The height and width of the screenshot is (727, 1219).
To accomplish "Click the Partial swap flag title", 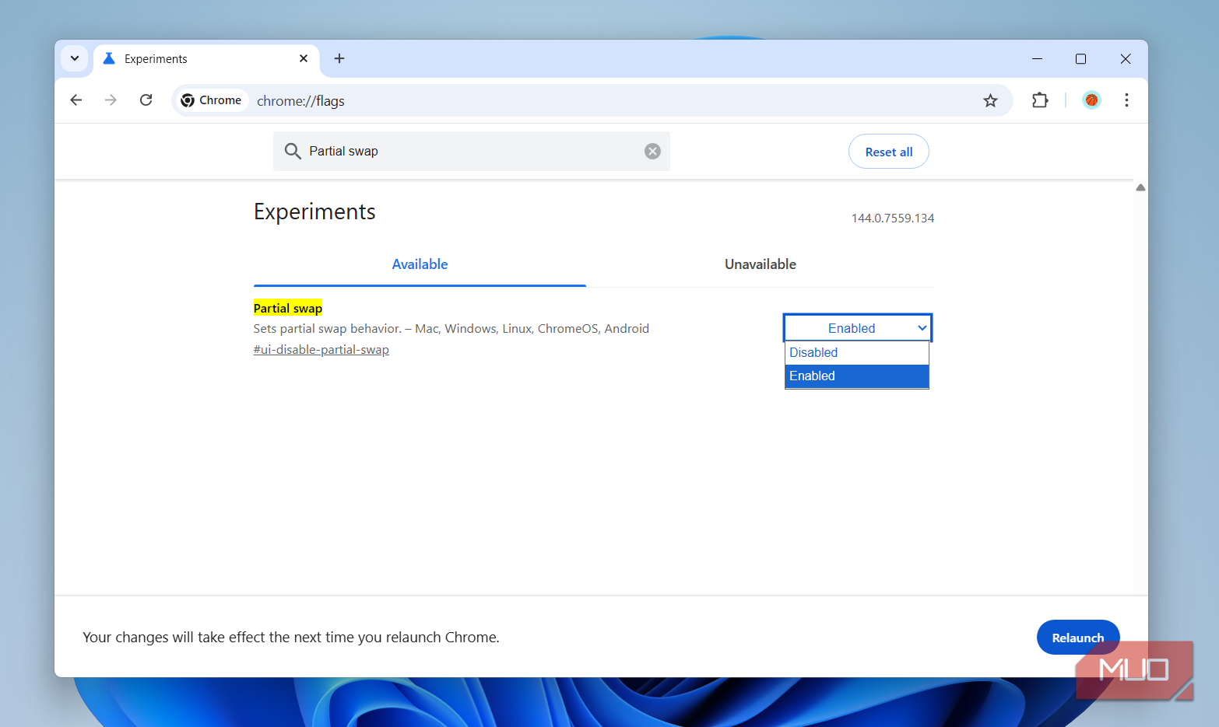I will pos(288,308).
